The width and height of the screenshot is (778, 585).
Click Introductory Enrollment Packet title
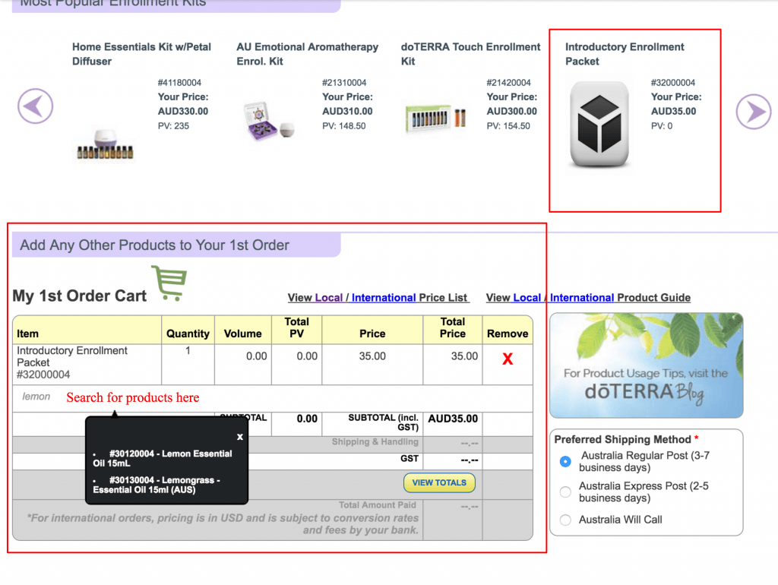pyautogui.click(x=625, y=54)
